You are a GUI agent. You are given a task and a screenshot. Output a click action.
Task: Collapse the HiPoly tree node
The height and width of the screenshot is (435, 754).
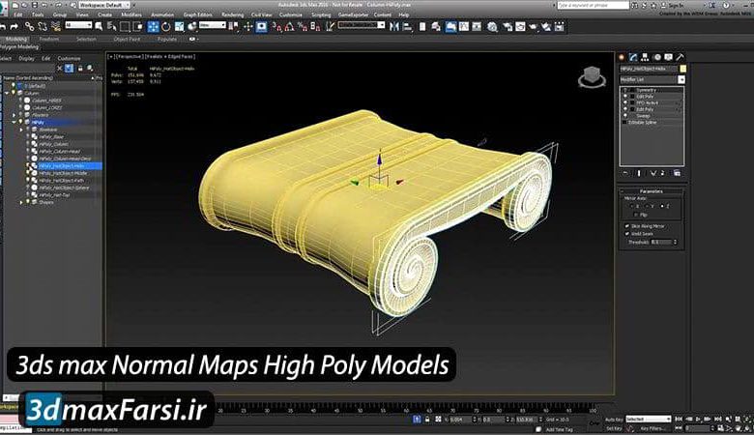point(14,122)
